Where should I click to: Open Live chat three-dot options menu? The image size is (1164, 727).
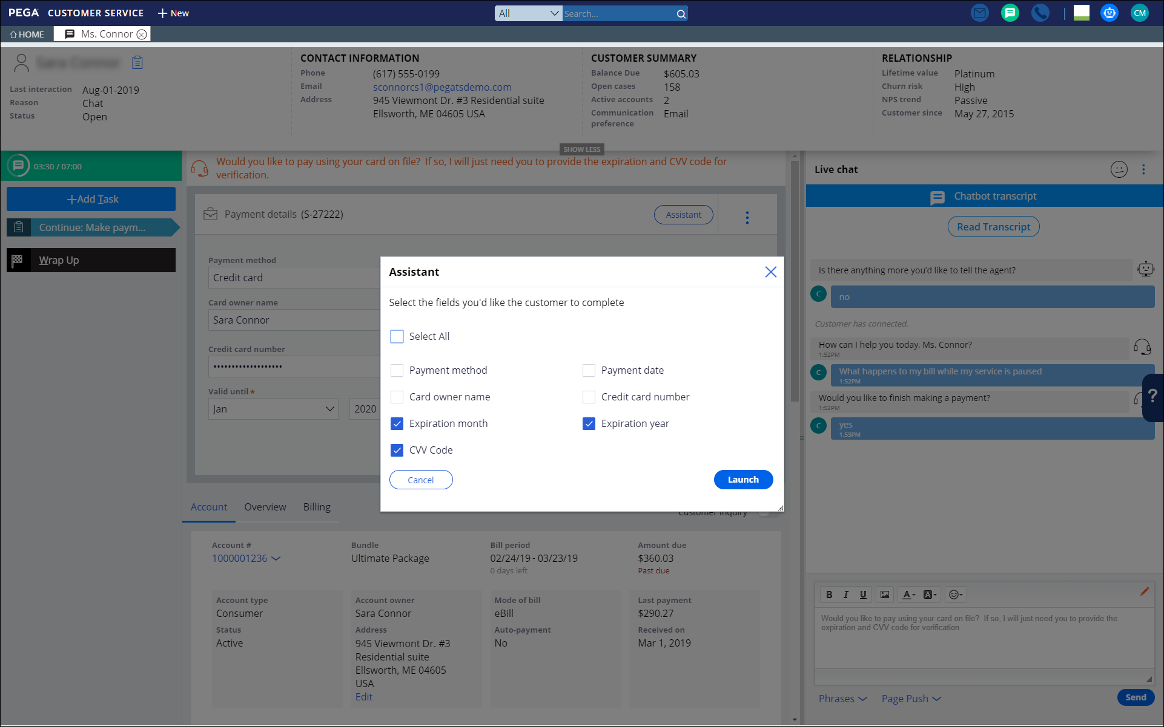pyautogui.click(x=1143, y=169)
